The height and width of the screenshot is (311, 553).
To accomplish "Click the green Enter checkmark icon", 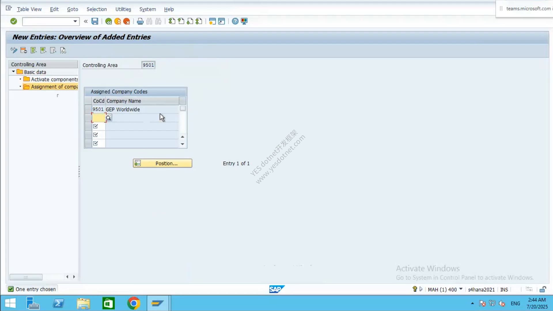I will point(14,21).
